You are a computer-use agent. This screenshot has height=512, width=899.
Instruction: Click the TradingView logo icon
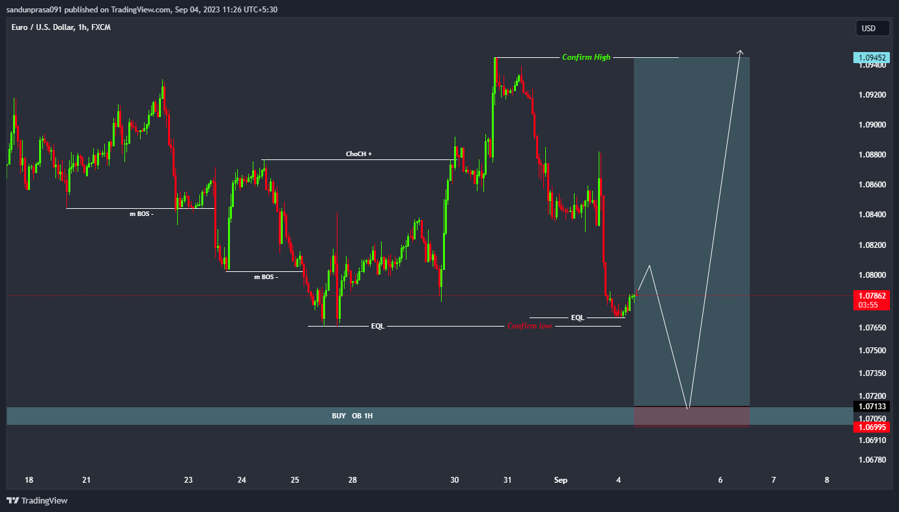click(13, 500)
